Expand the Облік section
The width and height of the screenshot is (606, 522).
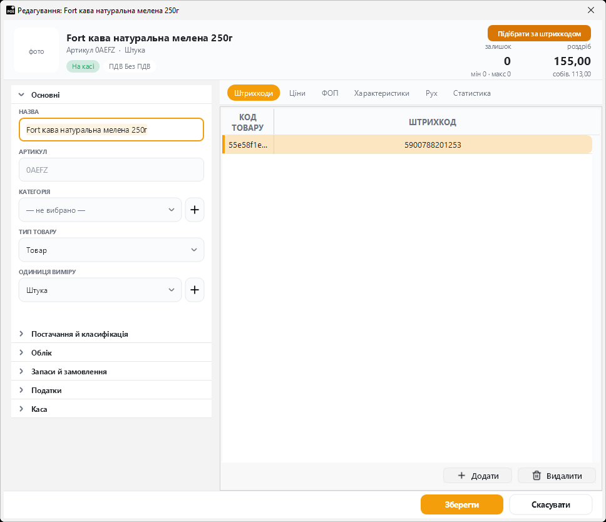111,352
